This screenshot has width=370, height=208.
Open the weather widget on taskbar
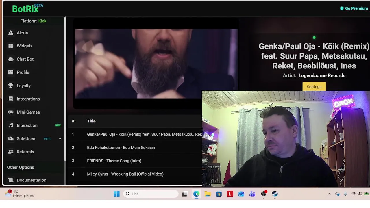[20, 194]
